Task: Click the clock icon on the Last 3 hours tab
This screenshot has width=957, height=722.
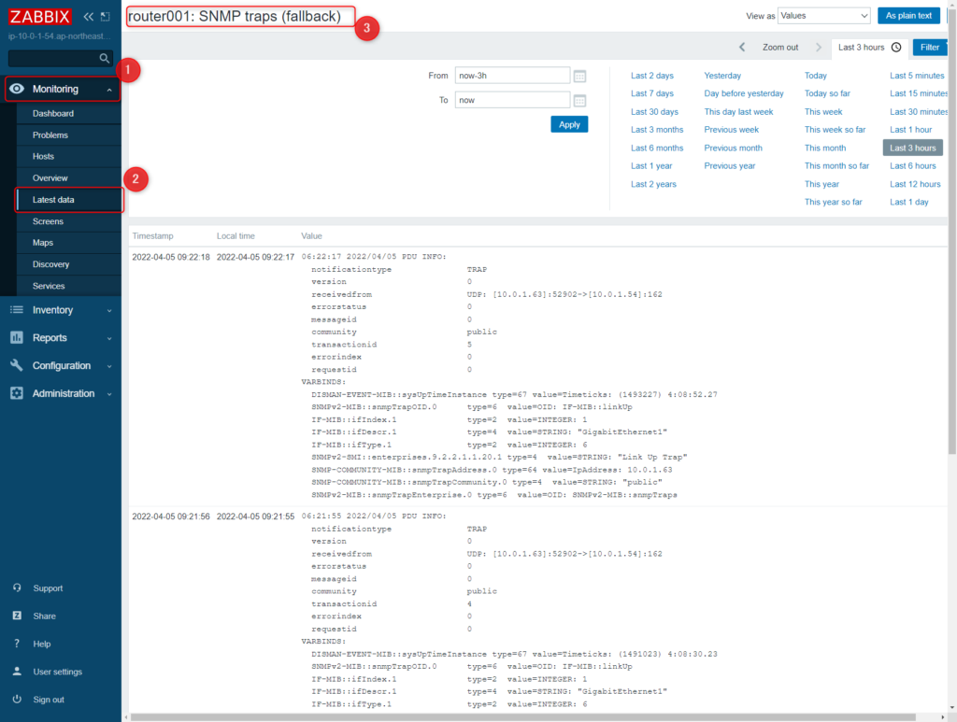Action: coord(894,47)
